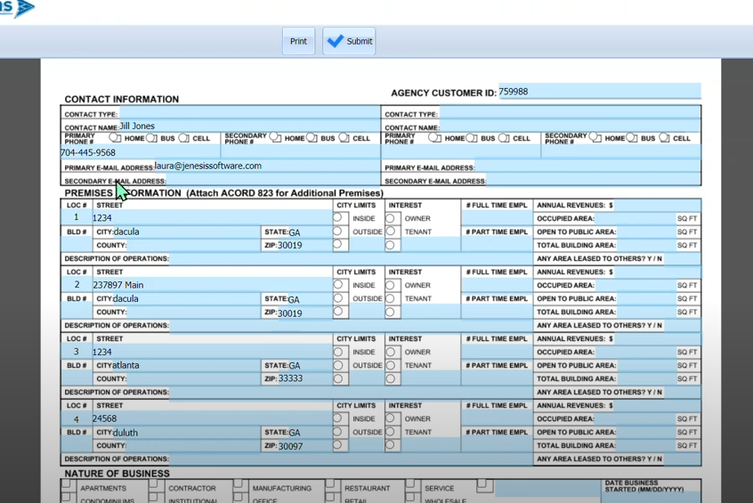Click Loc 1 Annual Revenues field

(657, 205)
